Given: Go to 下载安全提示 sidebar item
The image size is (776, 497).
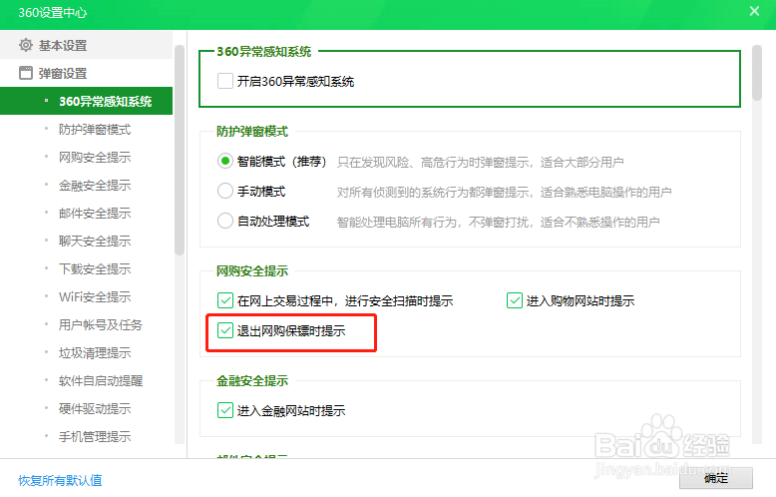Looking at the screenshot, I should (x=95, y=269).
